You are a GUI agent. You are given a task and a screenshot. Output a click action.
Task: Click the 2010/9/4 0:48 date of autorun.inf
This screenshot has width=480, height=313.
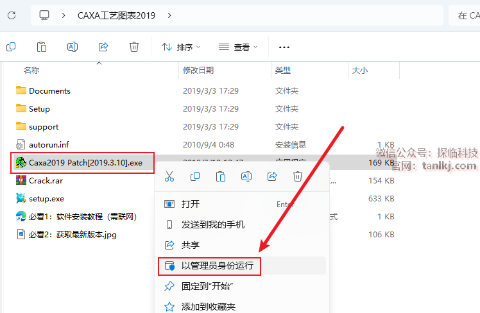[209, 145]
